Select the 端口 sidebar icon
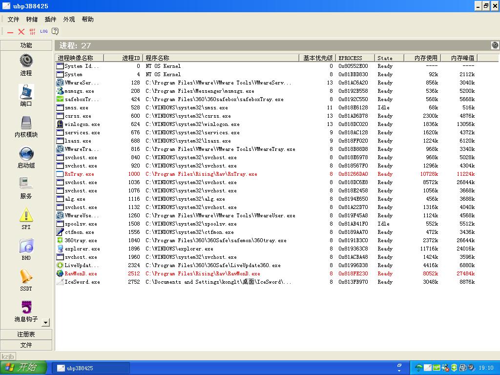This screenshot has height=375, width=500. tap(26, 92)
